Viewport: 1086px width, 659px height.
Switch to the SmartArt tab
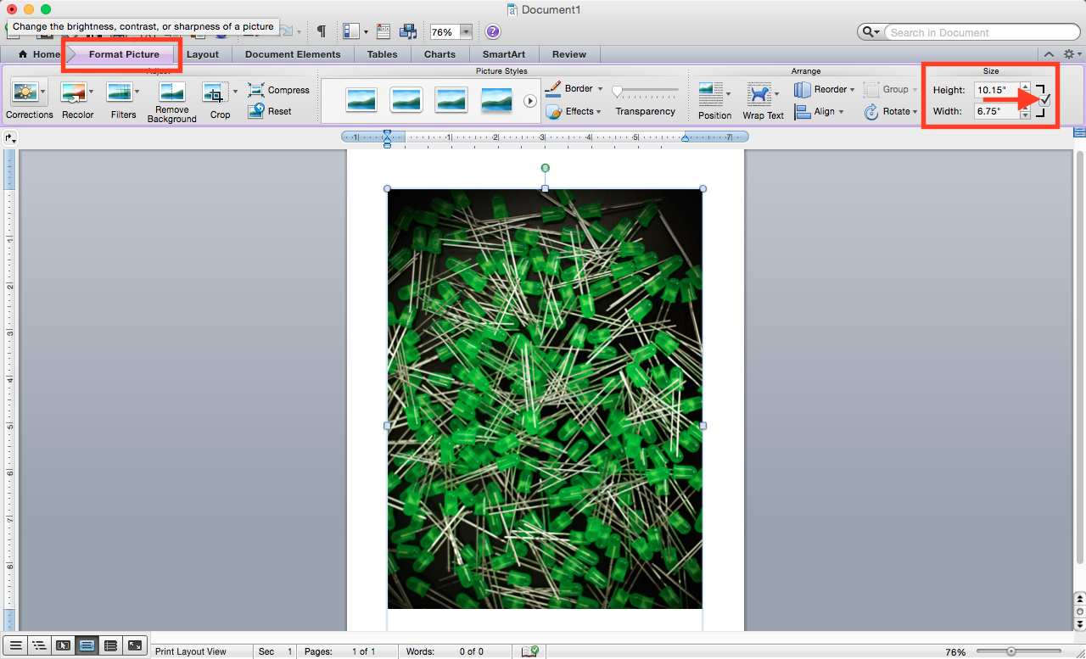pos(504,54)
